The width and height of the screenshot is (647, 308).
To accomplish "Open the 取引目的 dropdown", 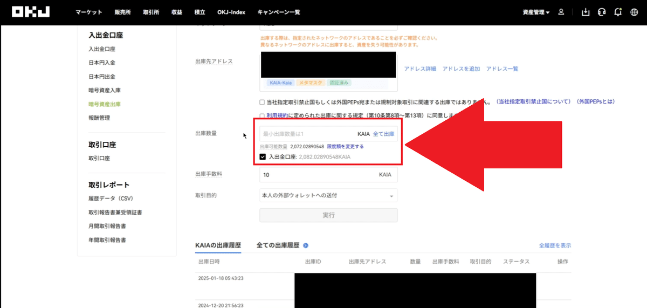I will pos(328,195).
